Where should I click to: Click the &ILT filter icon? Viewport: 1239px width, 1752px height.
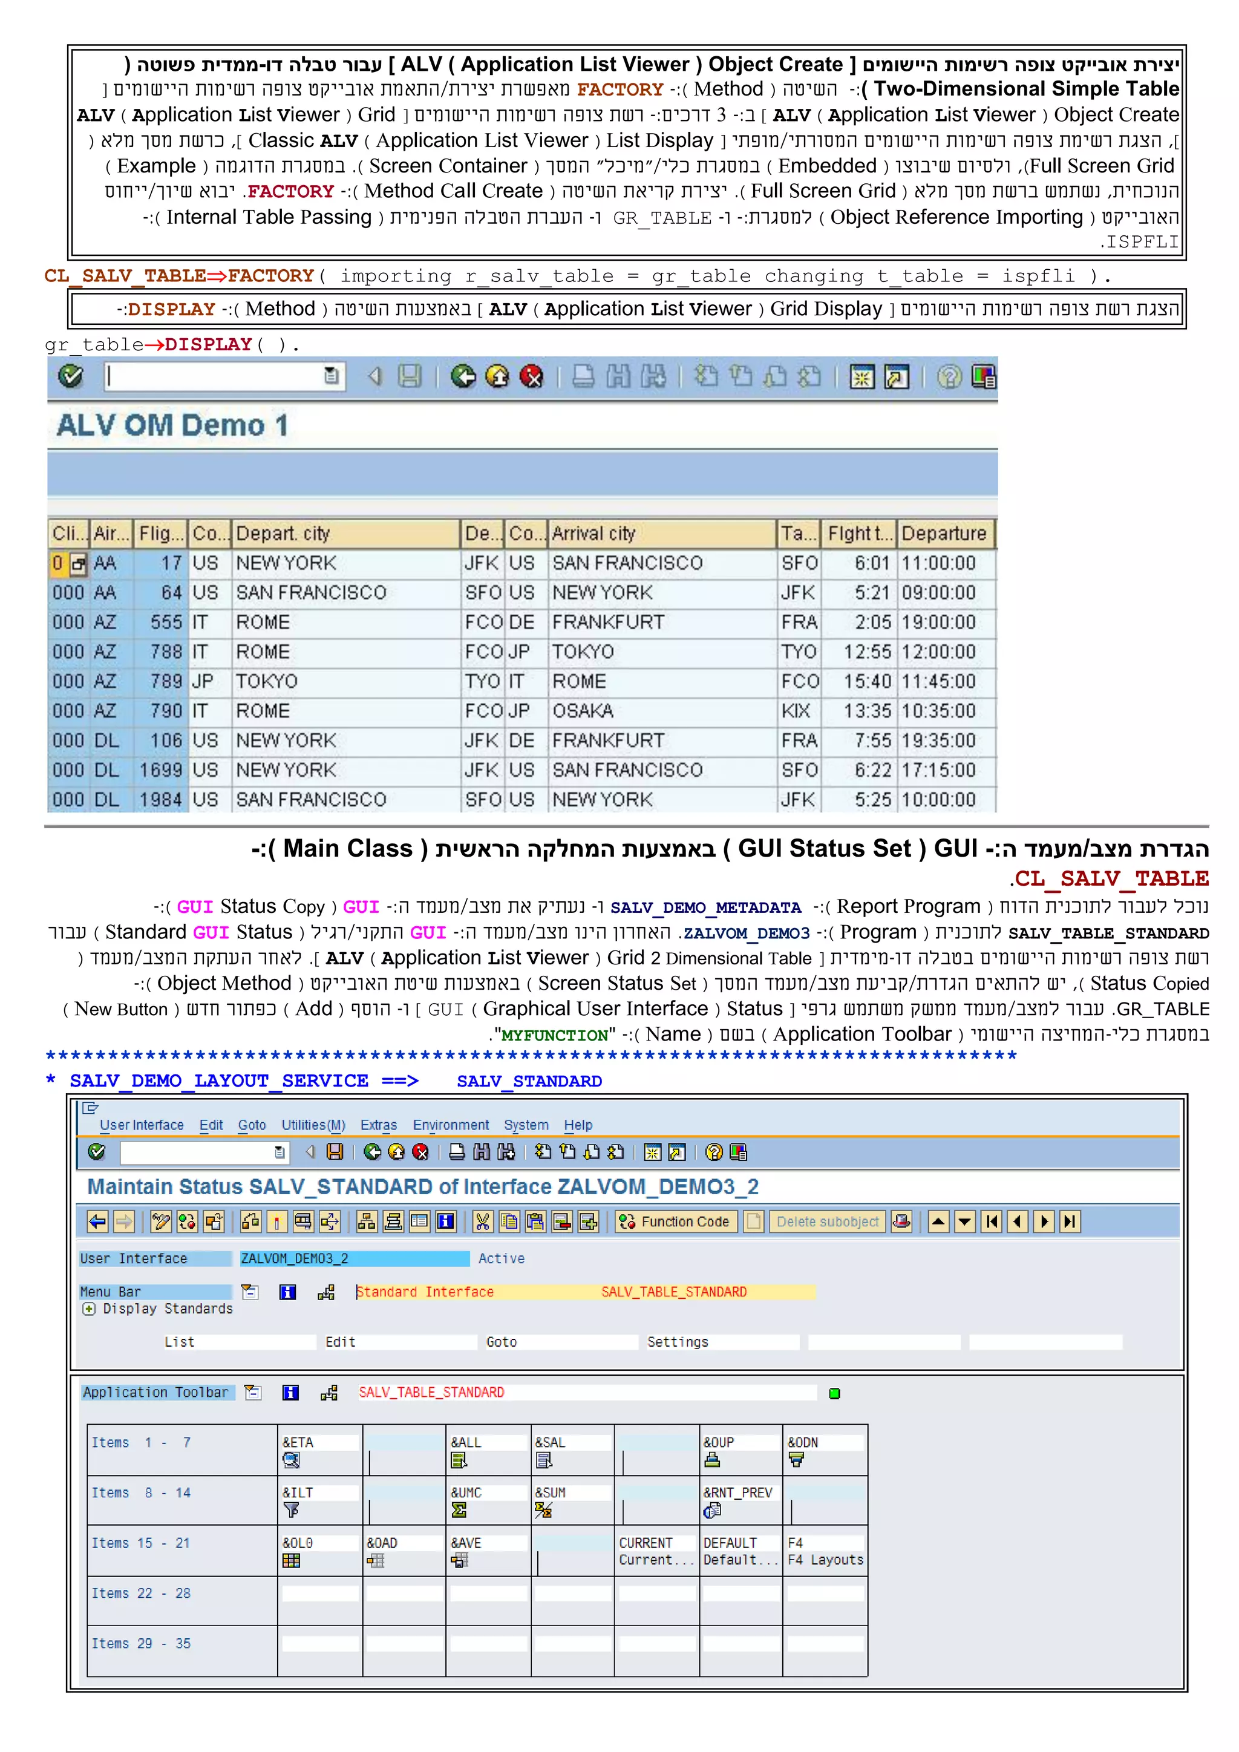[x=292, y=1510]
